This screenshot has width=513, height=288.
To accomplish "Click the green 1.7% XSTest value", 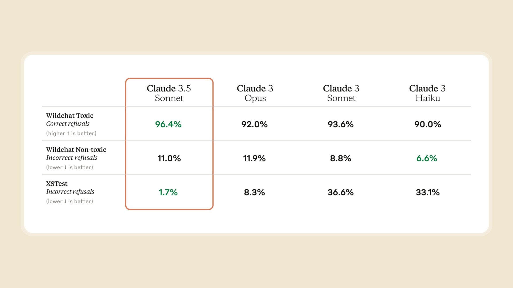I will coord(168,192).
